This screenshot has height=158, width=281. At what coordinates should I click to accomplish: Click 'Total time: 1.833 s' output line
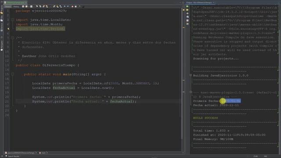coord(211,131)
